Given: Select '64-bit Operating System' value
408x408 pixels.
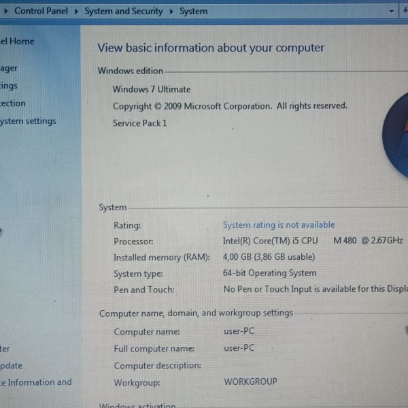Looking at the screenshot, I should pos(269,273).
